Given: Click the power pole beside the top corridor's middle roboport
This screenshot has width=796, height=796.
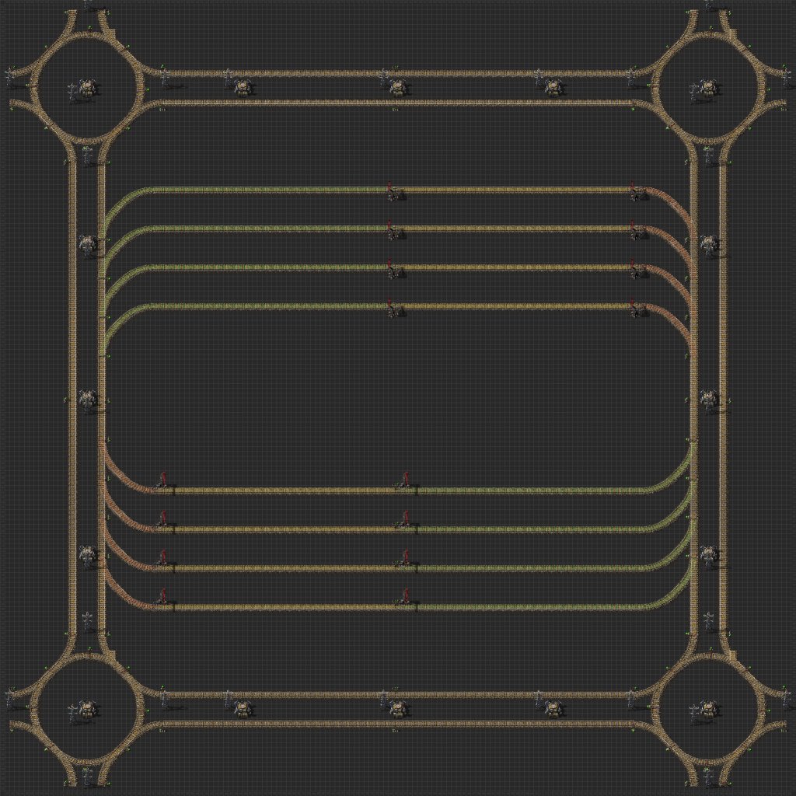Looking at the screenshot, I should (x=384, y=79).
